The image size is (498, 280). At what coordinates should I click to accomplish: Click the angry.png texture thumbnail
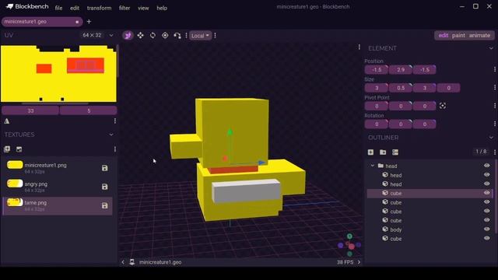pos(15,184)
